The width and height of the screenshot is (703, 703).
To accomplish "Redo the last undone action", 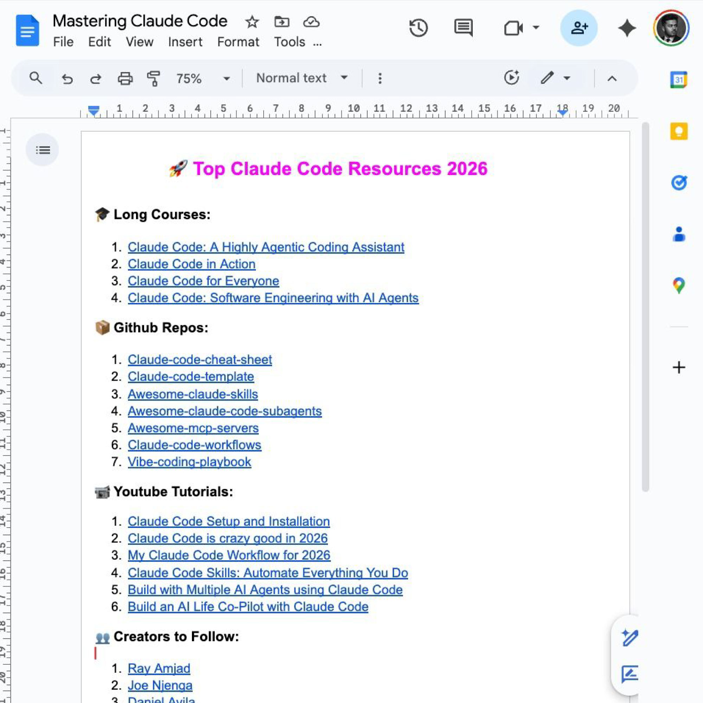I will 96,79.
